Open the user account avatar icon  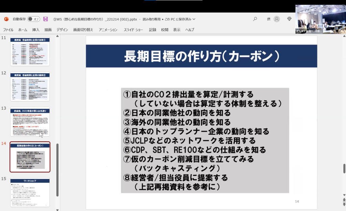pos(276,19)
